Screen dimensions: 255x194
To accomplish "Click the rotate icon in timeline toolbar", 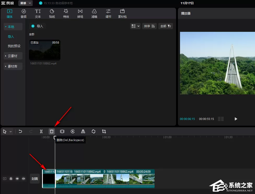I will [x=94, y=131].
